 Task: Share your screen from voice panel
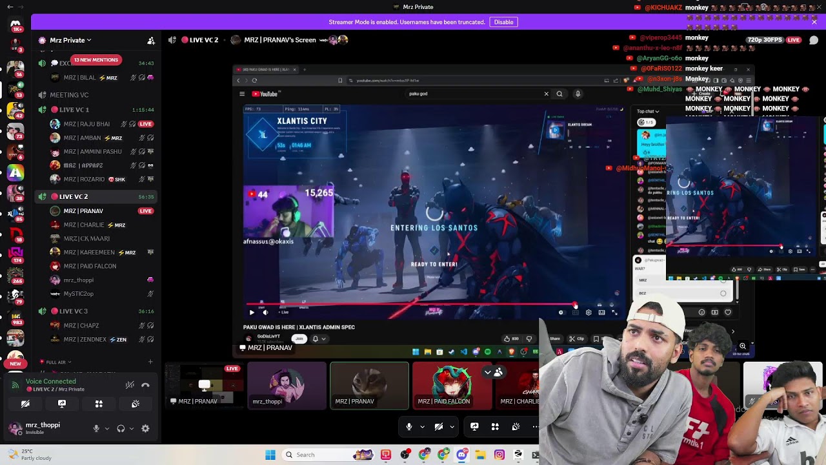click(x=62, y=404)
